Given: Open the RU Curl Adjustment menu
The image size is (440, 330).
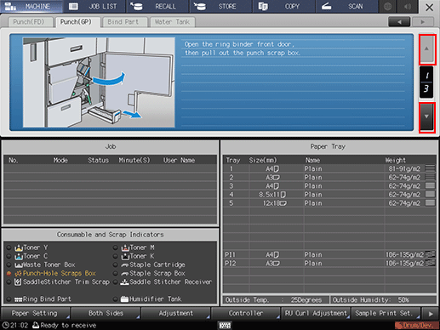Looking at the screenshot, I should pos(316,314).
